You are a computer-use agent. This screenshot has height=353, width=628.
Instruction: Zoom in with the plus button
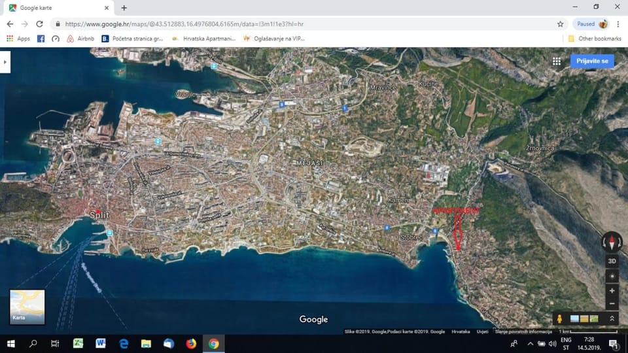coord(612,291)
